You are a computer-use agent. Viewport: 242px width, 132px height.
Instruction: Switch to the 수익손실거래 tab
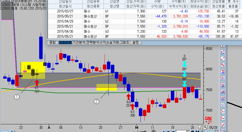coord(109,42)
